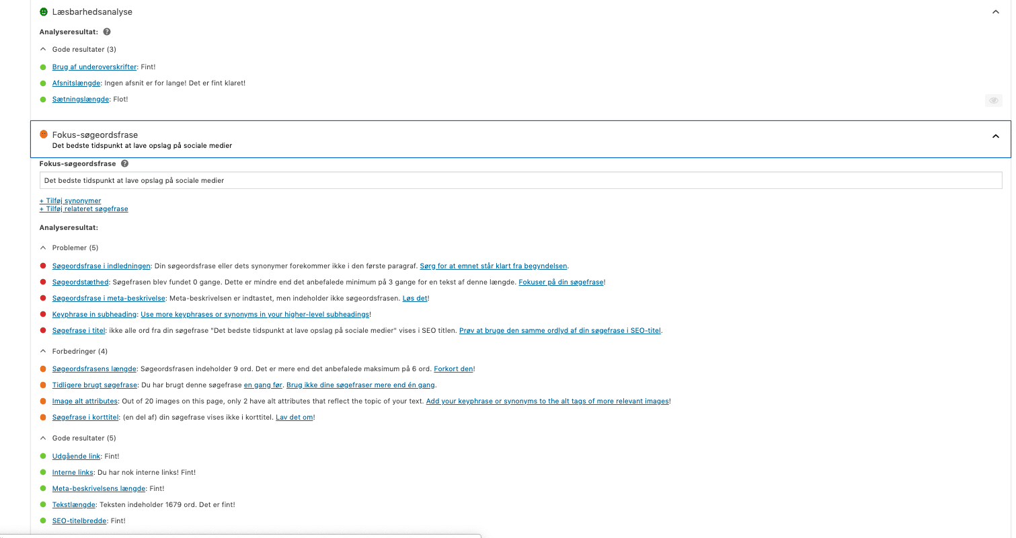Open Tidligere brugt søgefrase link
This screenshot has height=538, width=1016.
click(x=95, y=385)
